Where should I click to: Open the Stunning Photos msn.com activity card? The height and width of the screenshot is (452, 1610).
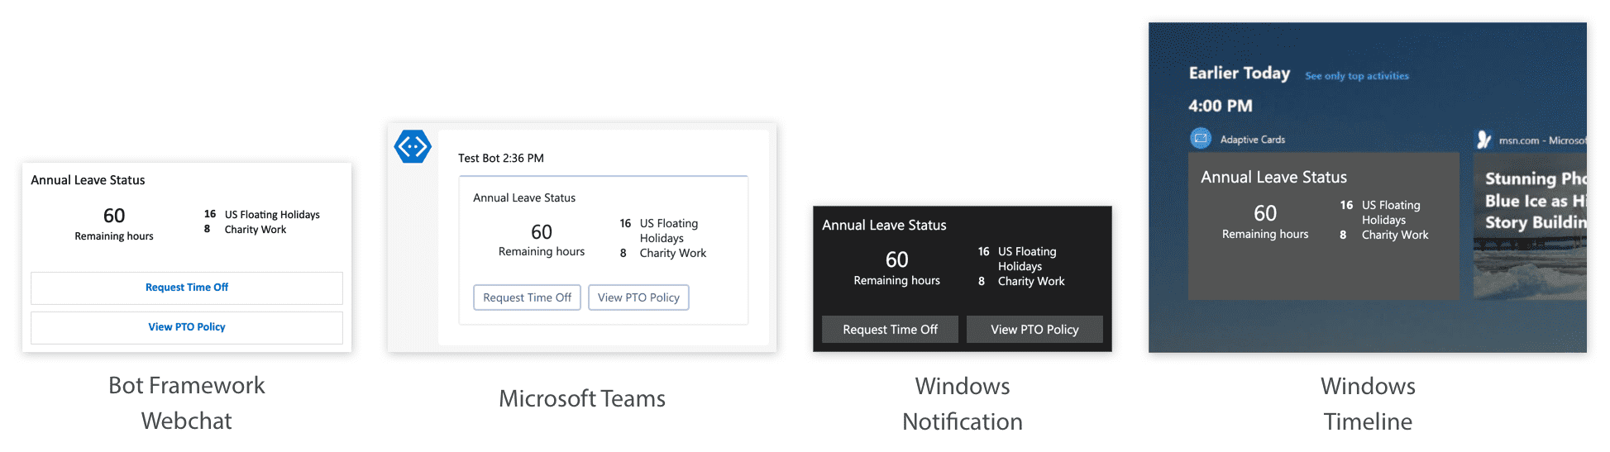point(1530,226)
